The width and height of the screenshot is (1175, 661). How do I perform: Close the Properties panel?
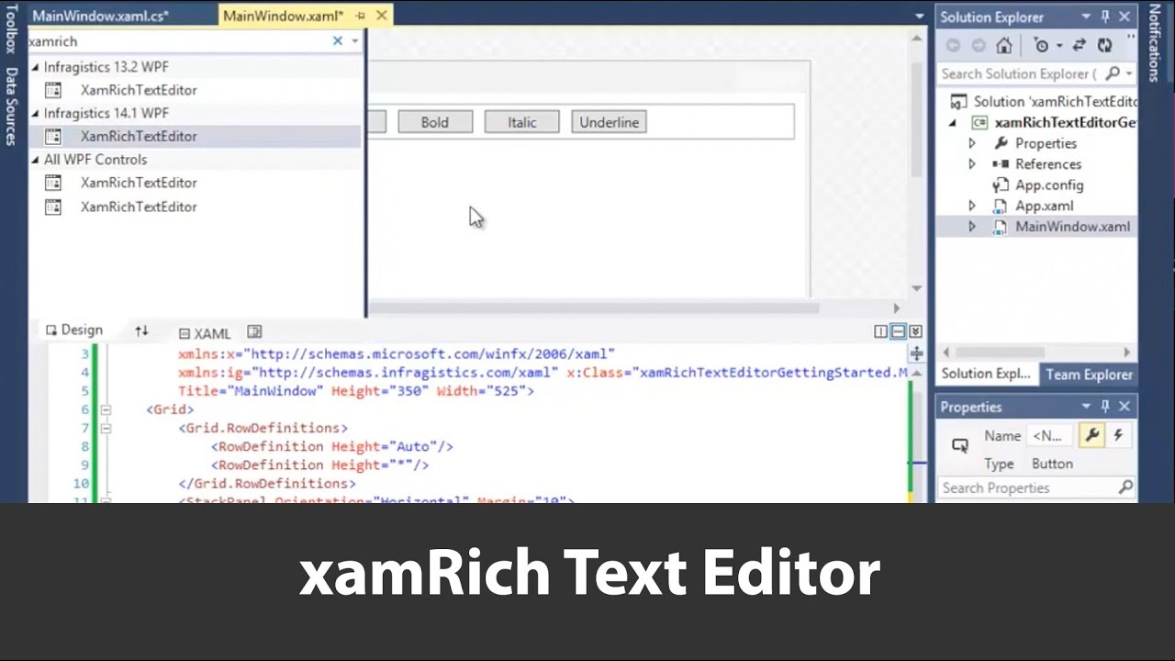tap(1125, 407)
